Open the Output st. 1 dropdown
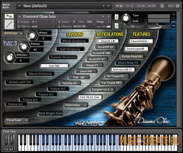 tap(36, 22)
